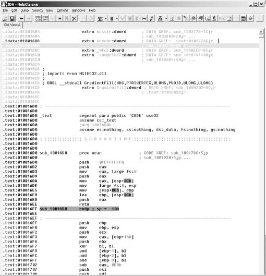The width and height of the screenshot is (266, 276).
Task: Click the hierarchy tree chart toolbar icon
Action: click(160, 18)
